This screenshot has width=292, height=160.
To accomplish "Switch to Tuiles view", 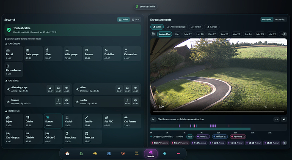I will (x=124, y=19).
